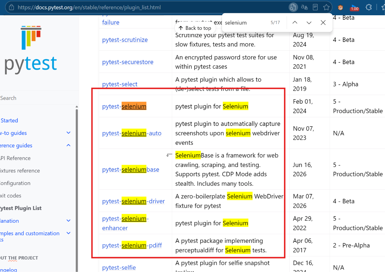The height and width of the screenshot is (272, 385).
Task: Open the Configuration page
Action: (x=15, y=183)
